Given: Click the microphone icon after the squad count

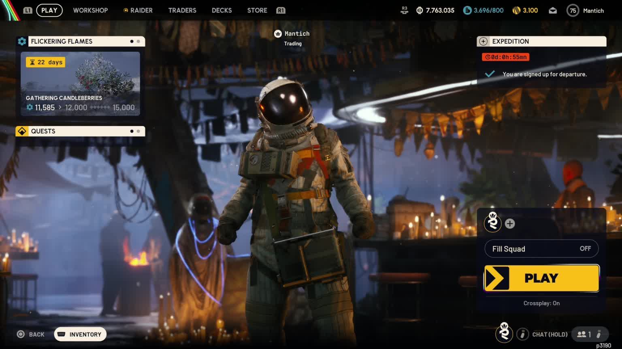Looking at the screenshot, I should point(599,334).
